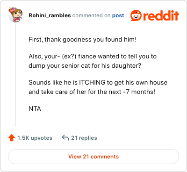Viewport: 187px width, 172px height.
Task: Click the "commented on" label text
Action: pyautogui.click(x=92, y=15)
